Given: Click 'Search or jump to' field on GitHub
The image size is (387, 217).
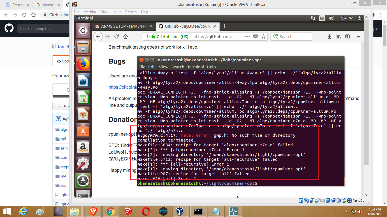Looking at the screenshot, I should pos(43,29).
